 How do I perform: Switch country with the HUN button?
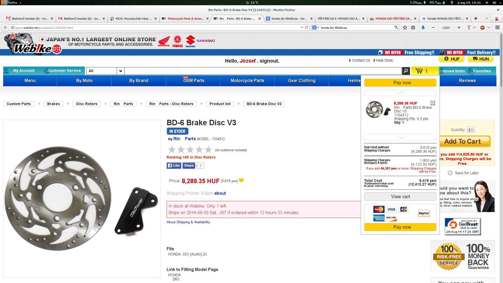[x=481, y=59]
